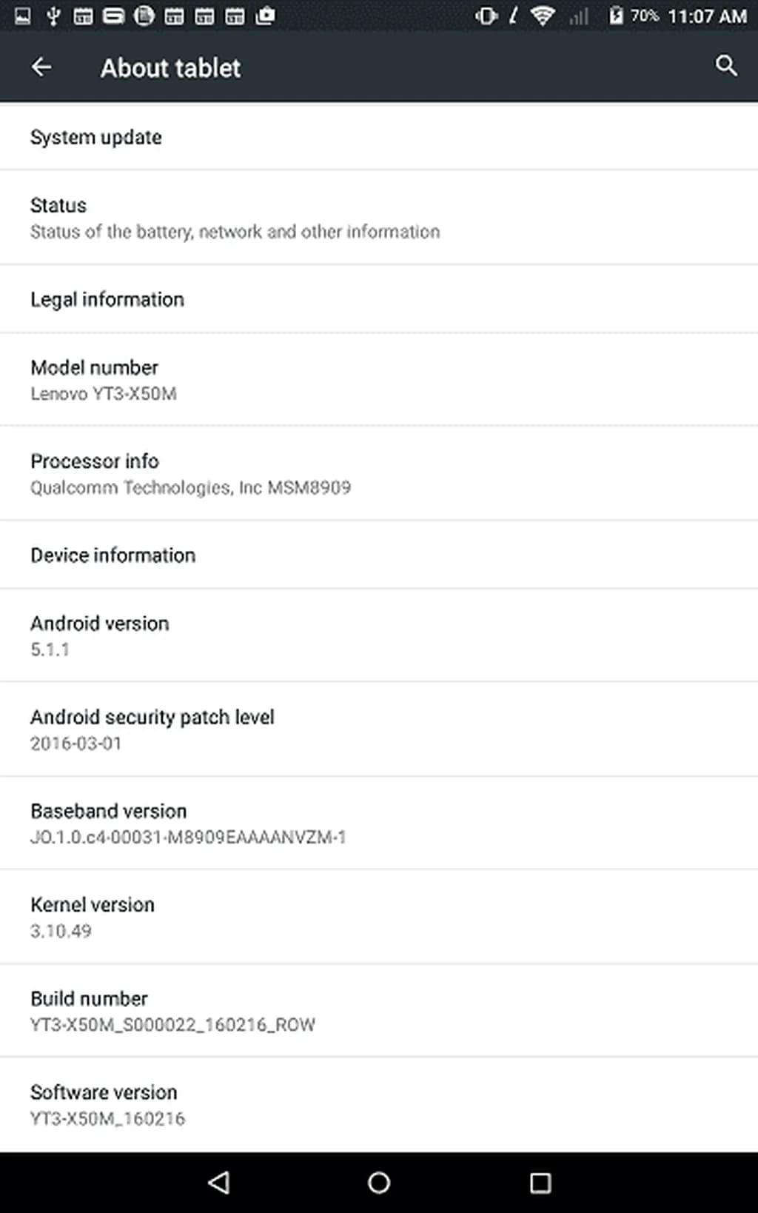Tap Android version 5.1.1 entry
Screen dimensions: 758x1213
(379, 635)
